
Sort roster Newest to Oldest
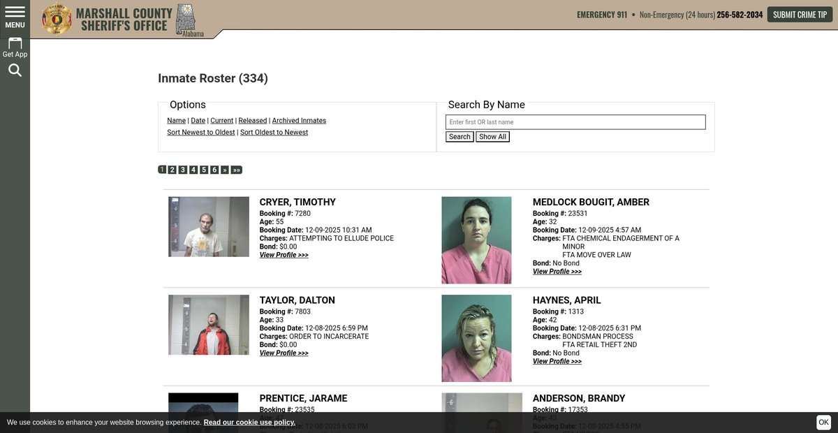coord(201,133)
